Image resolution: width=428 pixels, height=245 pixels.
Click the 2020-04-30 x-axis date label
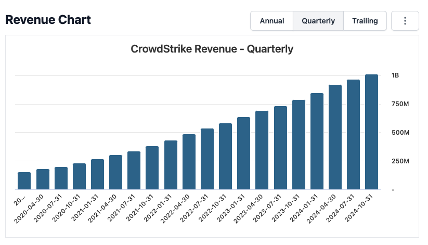pos(29,209)
